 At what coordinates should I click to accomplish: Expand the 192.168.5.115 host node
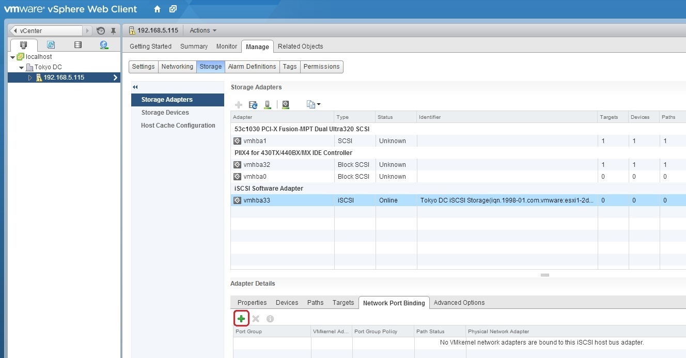pos(30,77)
